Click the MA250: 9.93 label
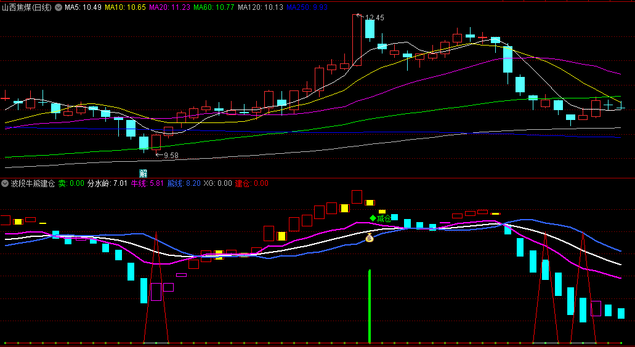The image size is (635, 347). 307,7
